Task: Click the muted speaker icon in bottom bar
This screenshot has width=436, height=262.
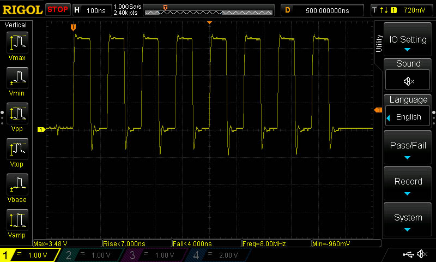Action: [x=422, y=254]
